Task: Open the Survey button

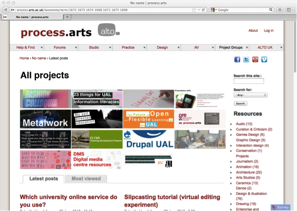Action: click(x=281, y=207)
